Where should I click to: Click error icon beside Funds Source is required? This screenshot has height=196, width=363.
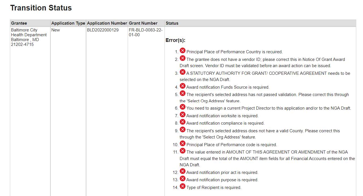(x=183, y=86)
